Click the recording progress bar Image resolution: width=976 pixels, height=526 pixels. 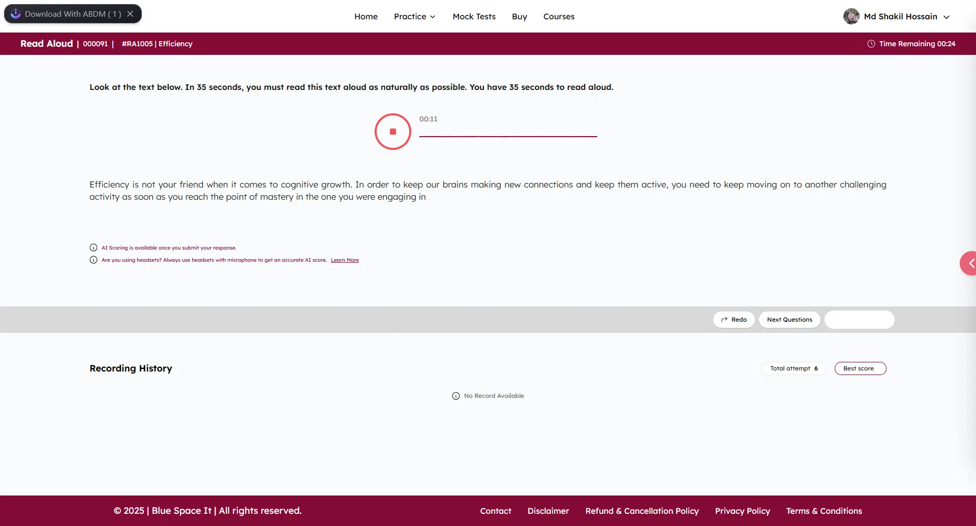[x=508, y=136]
